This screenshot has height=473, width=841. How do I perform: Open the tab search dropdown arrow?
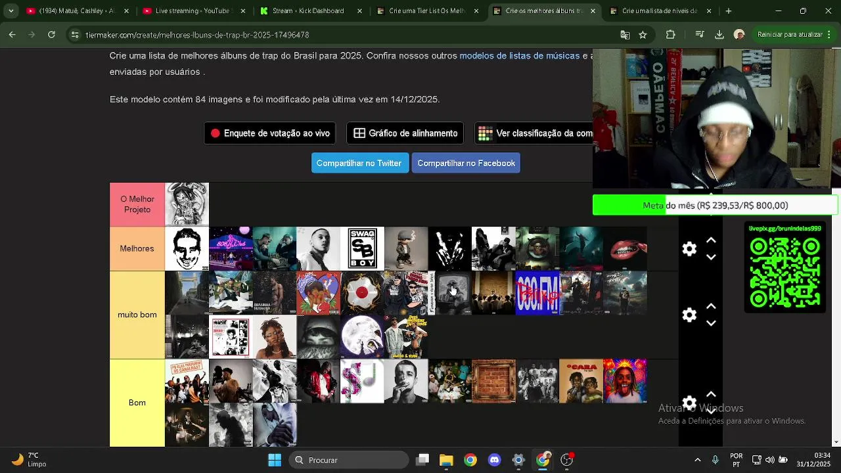click(x=11, y=11)
